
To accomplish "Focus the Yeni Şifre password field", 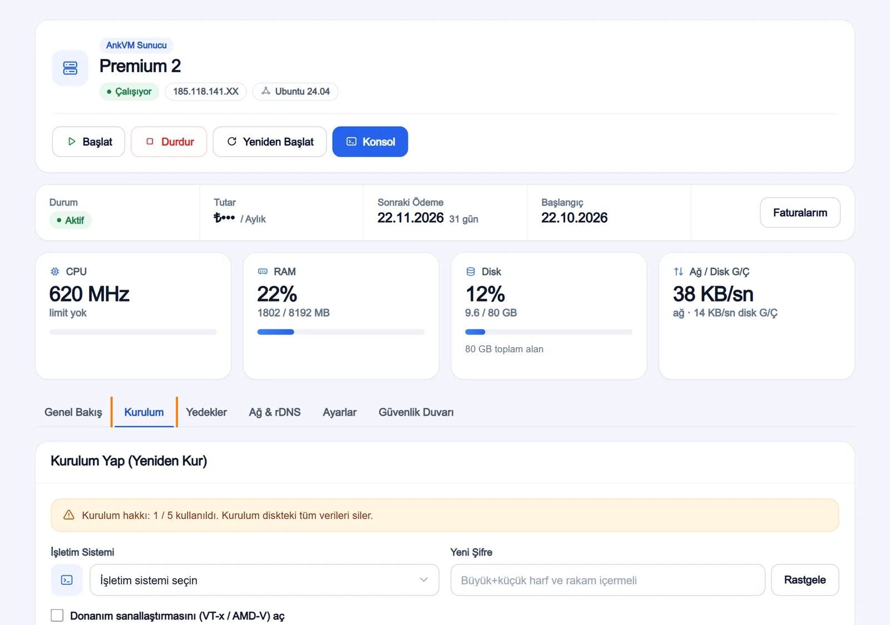I will point(607,580).
